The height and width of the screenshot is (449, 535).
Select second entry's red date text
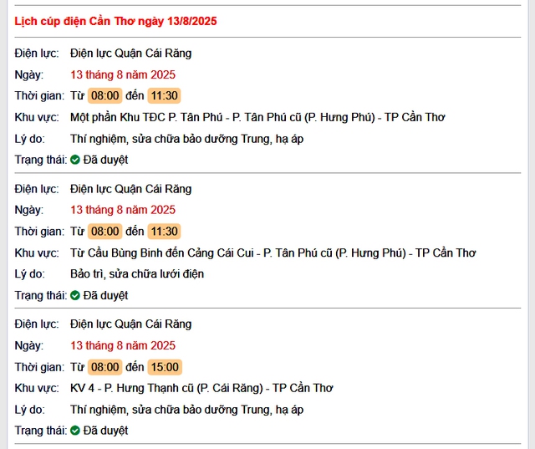123,210
